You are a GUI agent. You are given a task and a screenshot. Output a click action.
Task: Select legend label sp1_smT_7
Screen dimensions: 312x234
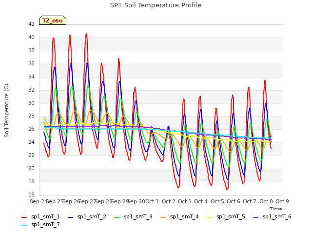(45, 224)
